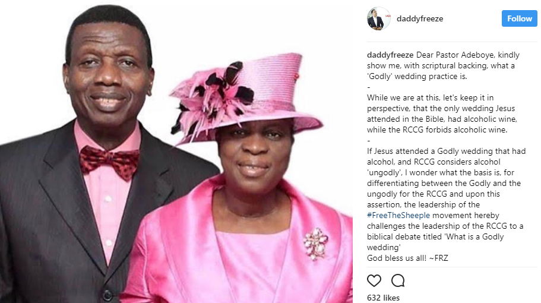Viewport: 541px width, 303px height.
Task: View the 632 likes list
Action: [383, 298]
